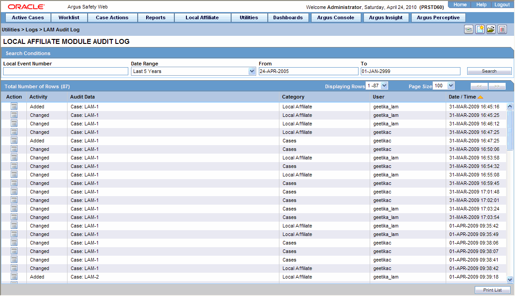Click the new case sparkle icon
The image size is (515, 296).
pos(480,29)
